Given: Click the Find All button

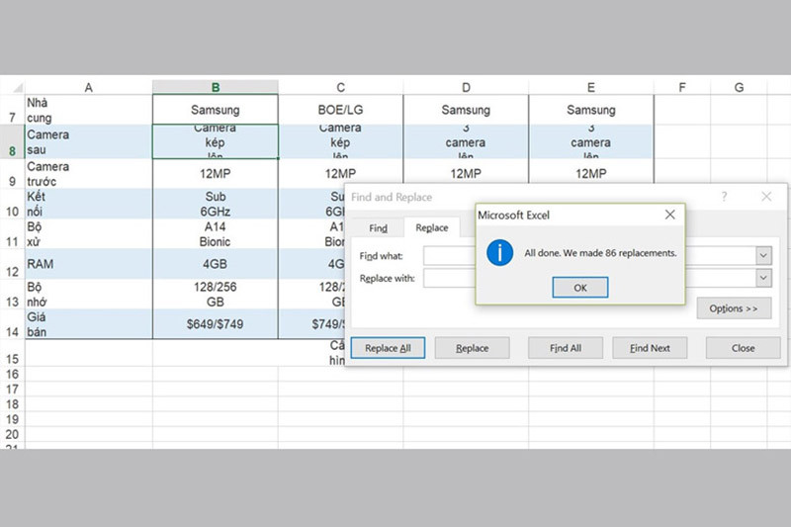Looking at the screenshot, I should click(x=566, y=348).
